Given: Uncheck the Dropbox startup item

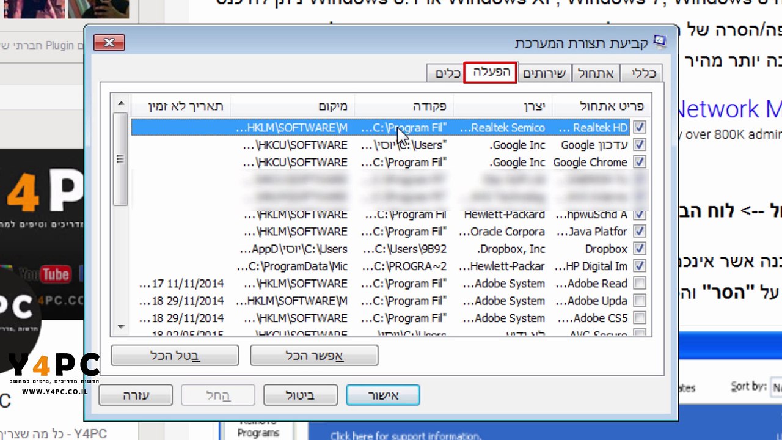Looking at the screenshot, I should click(x=639, y=249).
